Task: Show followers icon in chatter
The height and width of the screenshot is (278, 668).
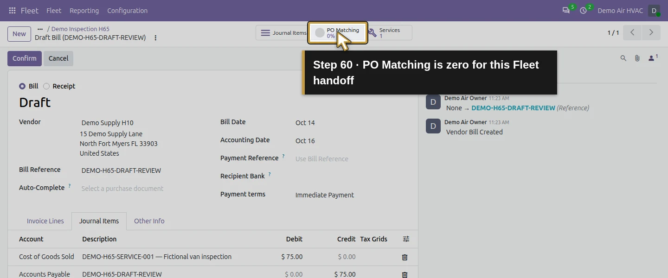Action: 653,58
